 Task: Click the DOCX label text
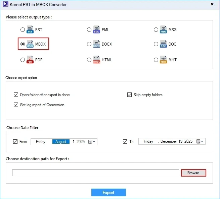click(x=107, y=44)
